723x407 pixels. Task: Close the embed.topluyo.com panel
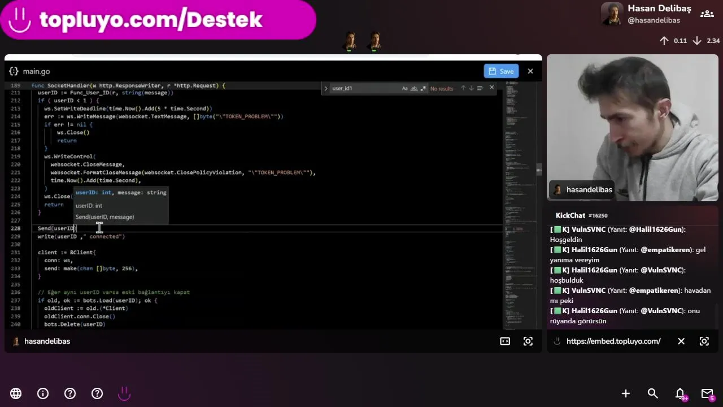pos(681,341)
